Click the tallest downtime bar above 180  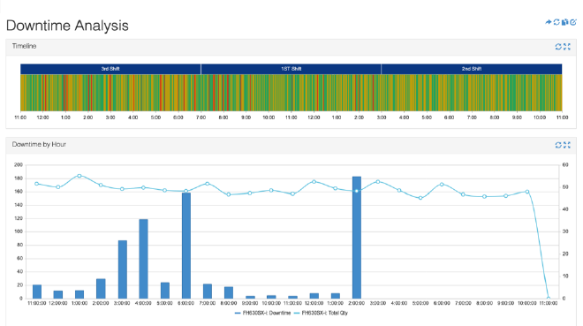(357, 238)
